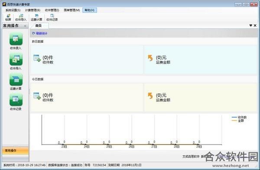This screenshot has width=260, height=170.
Task: Open the 计费管理(B) menu
Action: click(32, 10)
